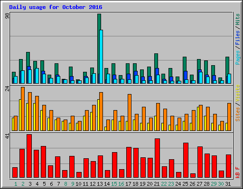Select day label 17 on the x-axis
243x189 pixels.
pyautogui.click(x=128, y=184)
